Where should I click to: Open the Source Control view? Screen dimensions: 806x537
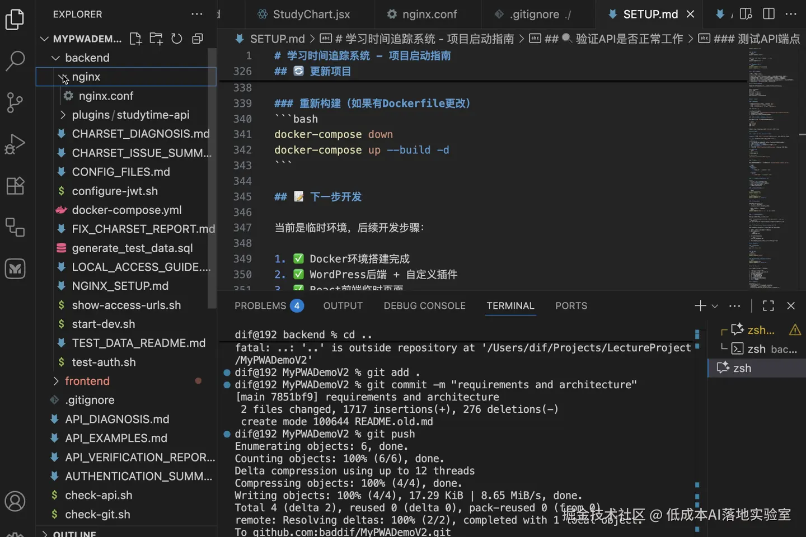pos(15,102)
